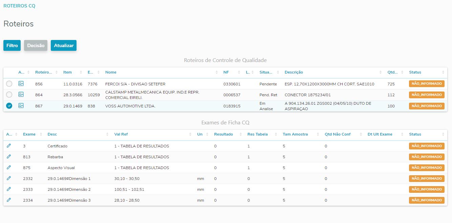Edit exame 3 Certificado using the pencil icon

tap(9, 146)
